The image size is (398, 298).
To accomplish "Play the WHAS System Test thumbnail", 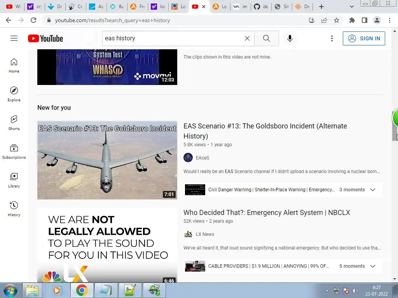I will (x=107, y=67).
